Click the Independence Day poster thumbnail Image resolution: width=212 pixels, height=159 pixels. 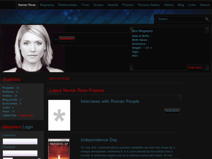pyautogui.click(x=59, y=148)
